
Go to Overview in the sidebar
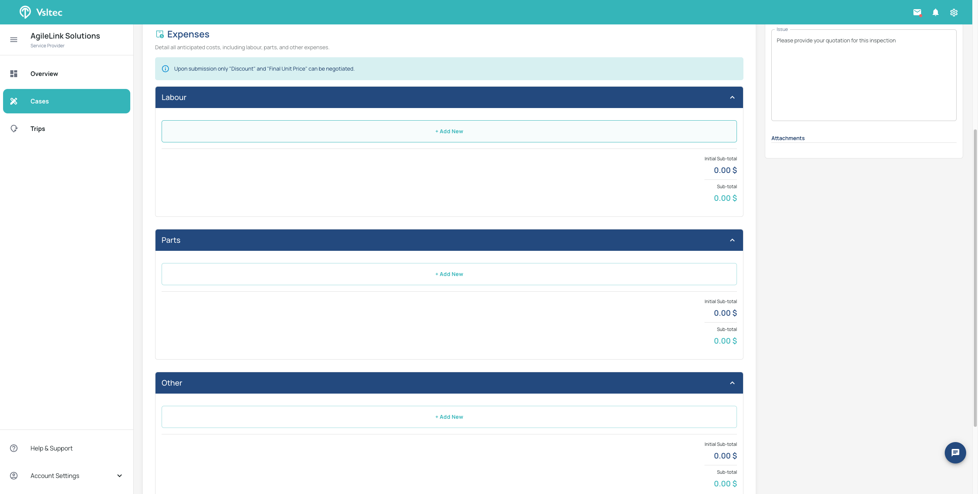click(66, 74)
